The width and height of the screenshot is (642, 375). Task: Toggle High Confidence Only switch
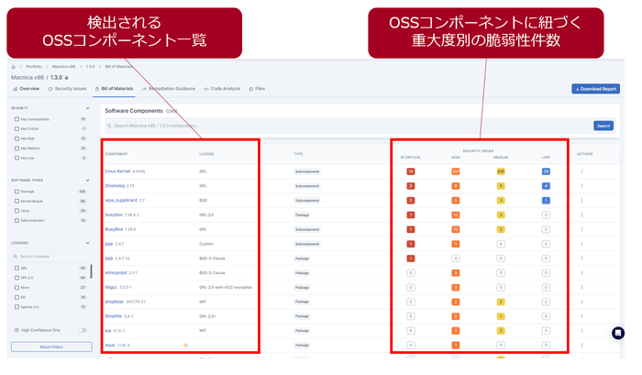[82, 330]
